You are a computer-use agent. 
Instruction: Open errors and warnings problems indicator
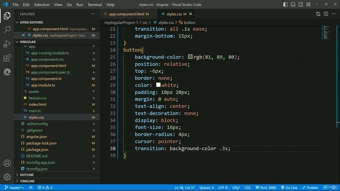(x=45, y=187)
